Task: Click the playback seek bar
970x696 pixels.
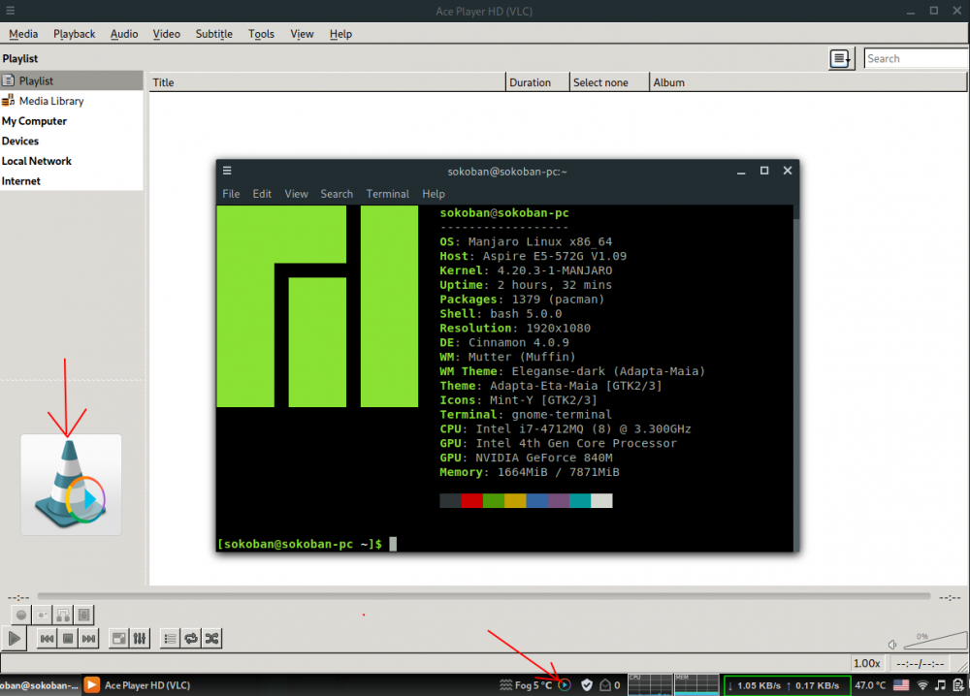Action: [x=484, y=596]
